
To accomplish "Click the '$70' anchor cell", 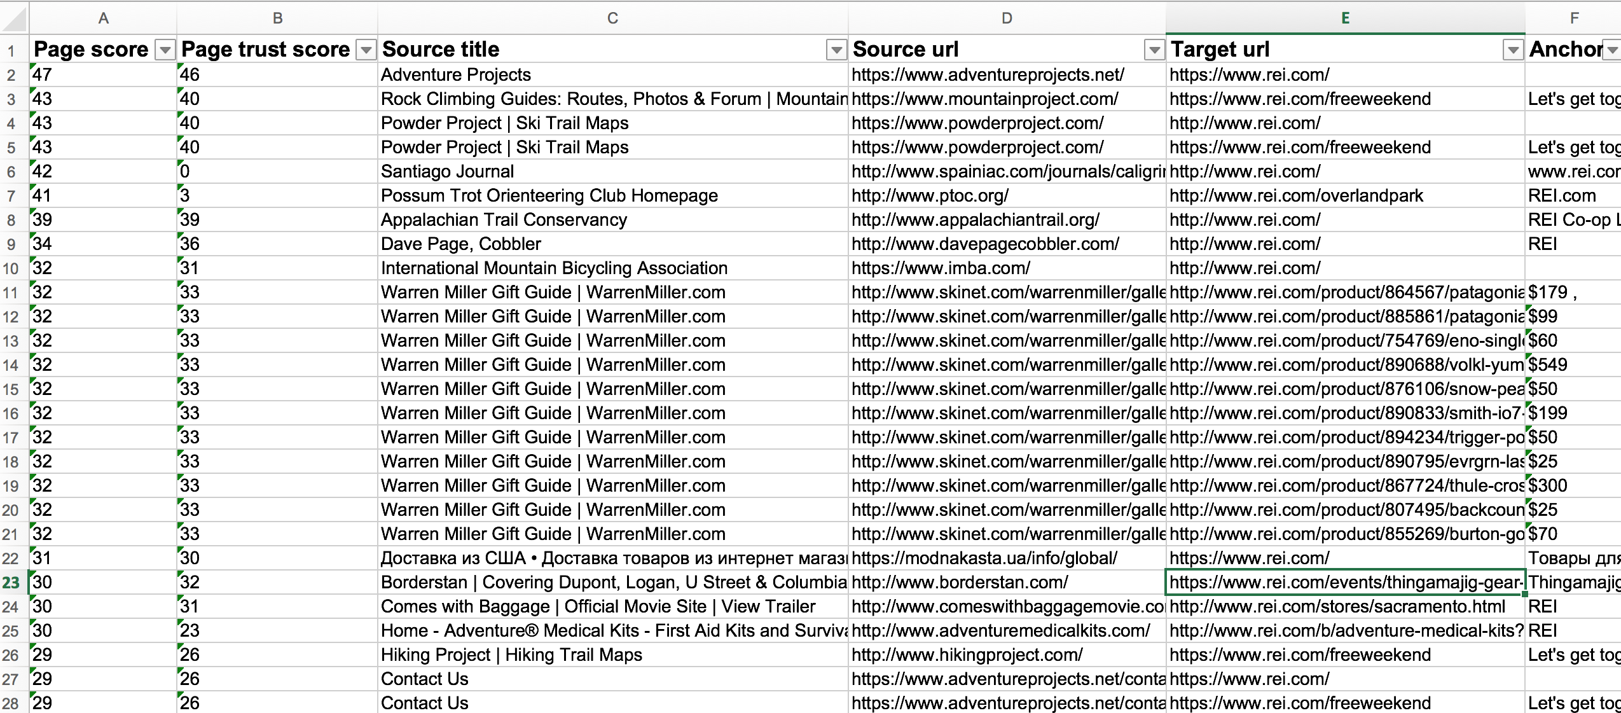I will (1573, 534).
